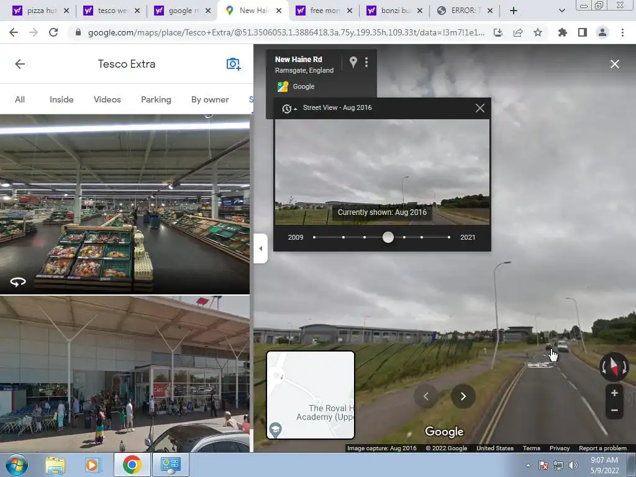Select the second dot on the timeline
This screenshot has width=636, height=477.
(x=343, y=237)
